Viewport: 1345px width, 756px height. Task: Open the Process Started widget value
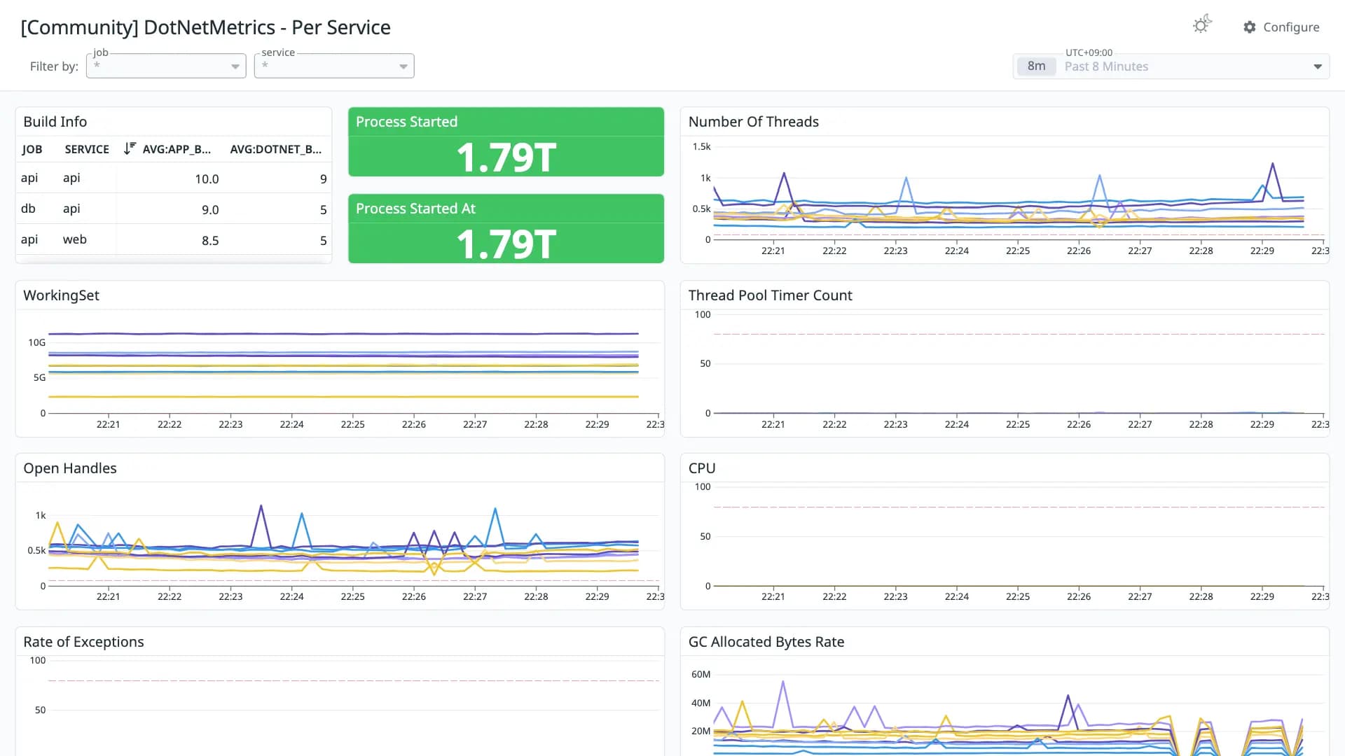506,157
